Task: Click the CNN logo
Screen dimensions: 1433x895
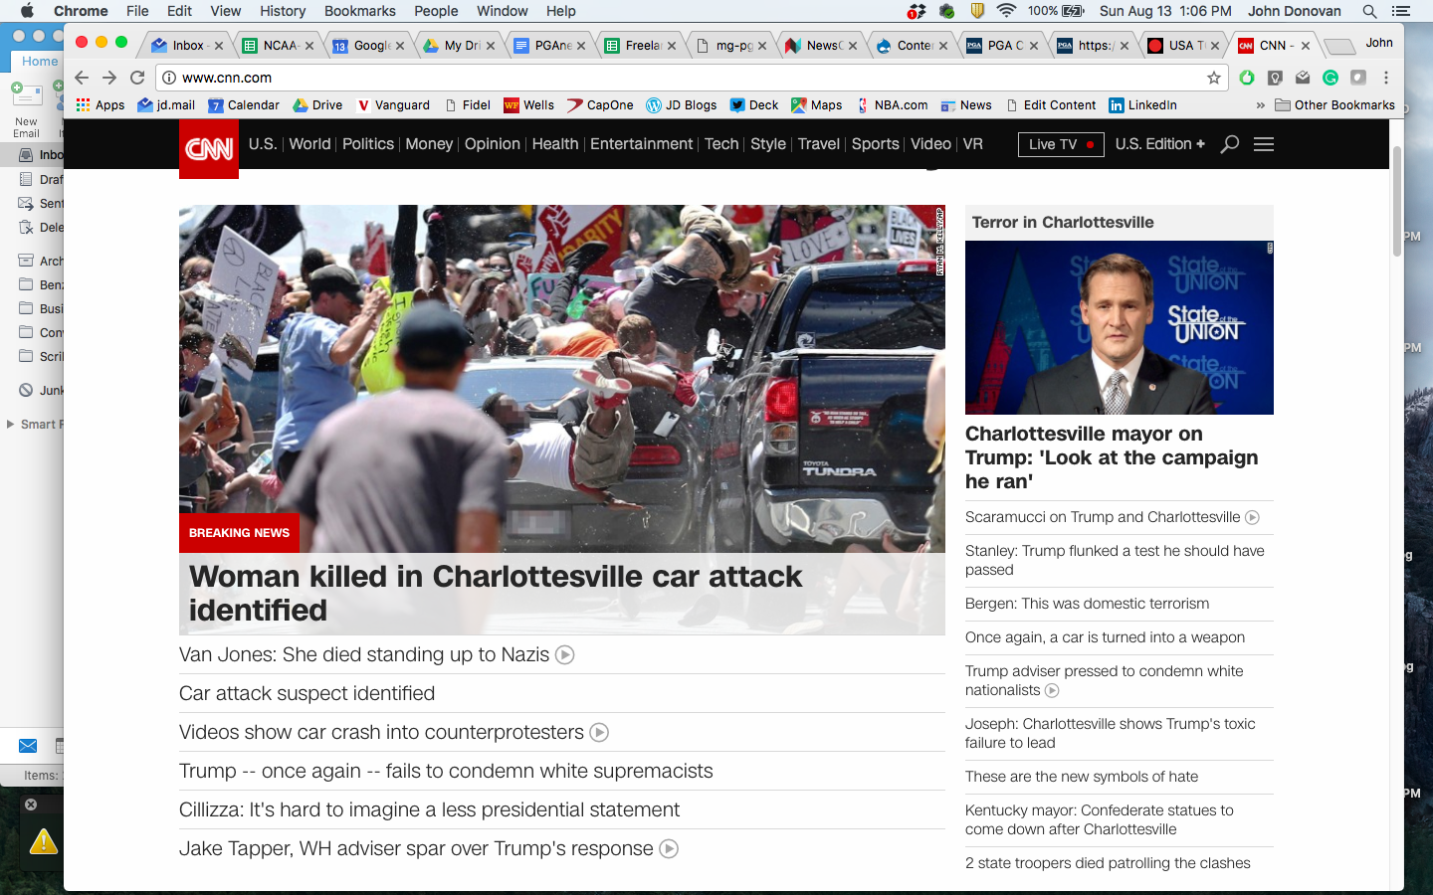Action: tap(209, 148)
